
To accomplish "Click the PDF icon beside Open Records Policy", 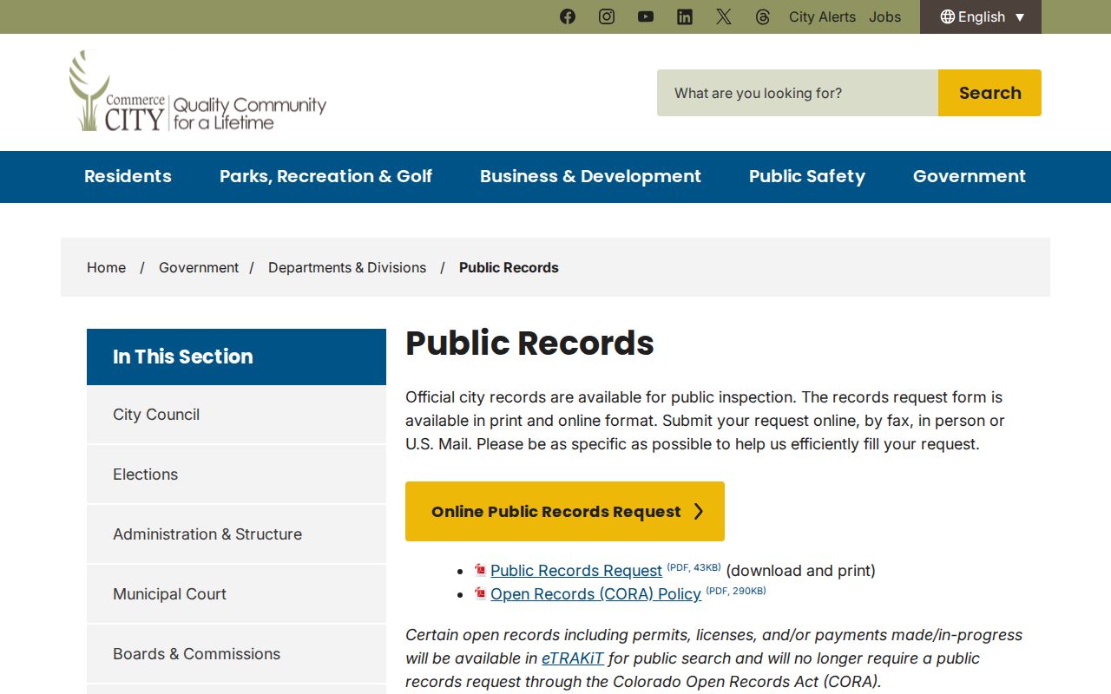I will click(480, 593).
